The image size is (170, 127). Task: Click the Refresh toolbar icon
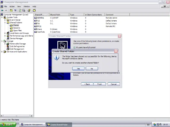pos(20,11)
